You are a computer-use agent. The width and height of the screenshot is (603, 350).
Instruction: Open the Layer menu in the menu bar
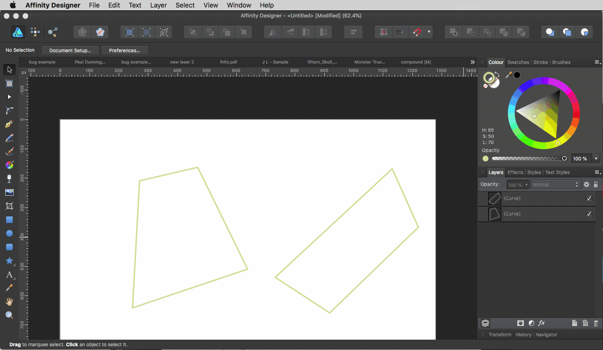[158, 5]
